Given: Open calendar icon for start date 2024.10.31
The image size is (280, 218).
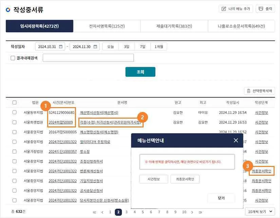Looking at the screenshot, I should pyautogui.click(x=61, y=47).
